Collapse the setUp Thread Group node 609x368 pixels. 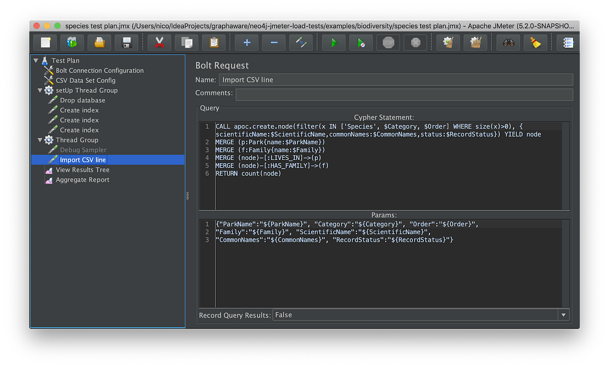pyautogui.click(x=40, y=90)
